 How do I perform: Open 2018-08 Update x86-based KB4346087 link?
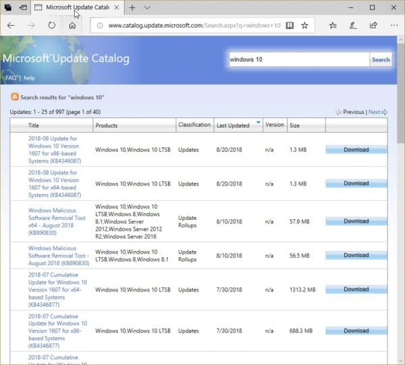click(x=55, y=150)
